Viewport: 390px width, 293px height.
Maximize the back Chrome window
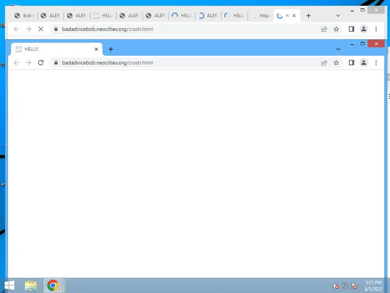click(x=363, y=10)
